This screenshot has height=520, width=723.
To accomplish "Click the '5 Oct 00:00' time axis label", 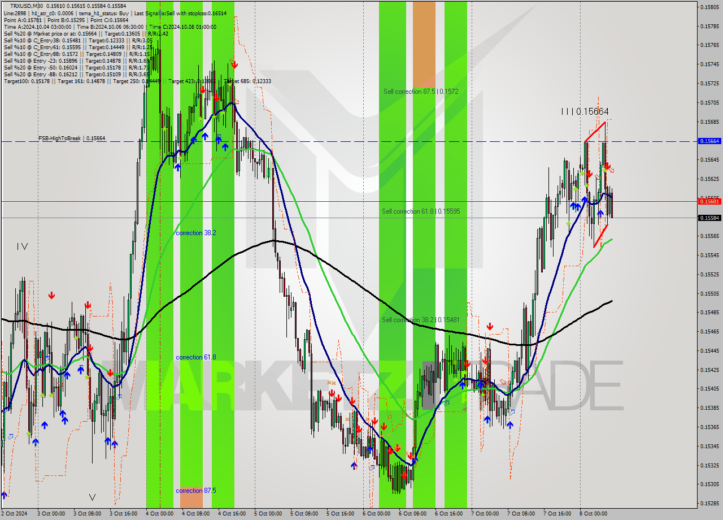I will coord(268,514).
